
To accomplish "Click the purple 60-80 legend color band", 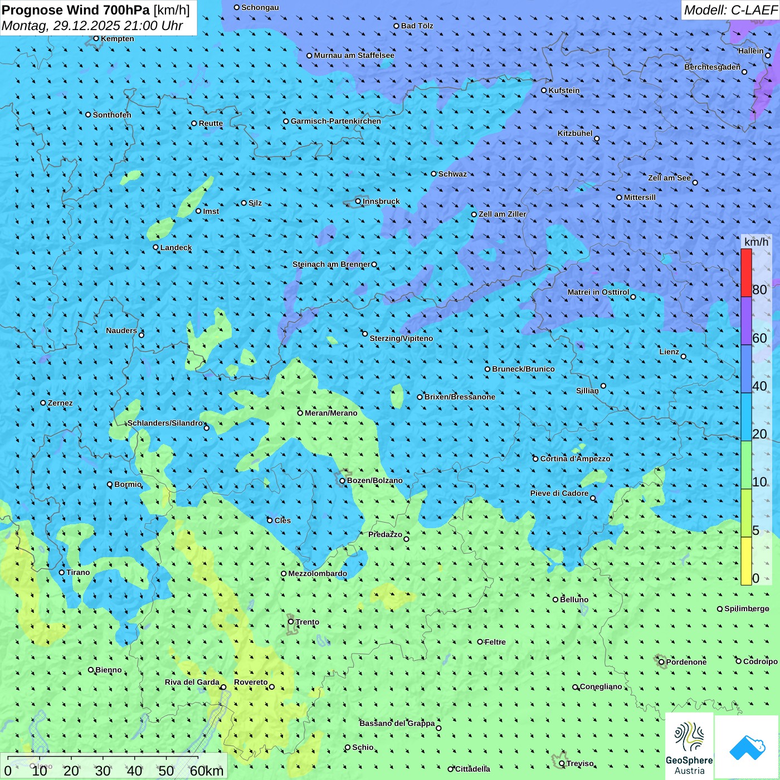I will pos(746,321).
